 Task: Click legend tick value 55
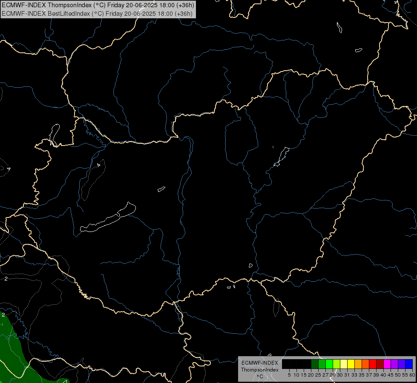click(405, 375)
